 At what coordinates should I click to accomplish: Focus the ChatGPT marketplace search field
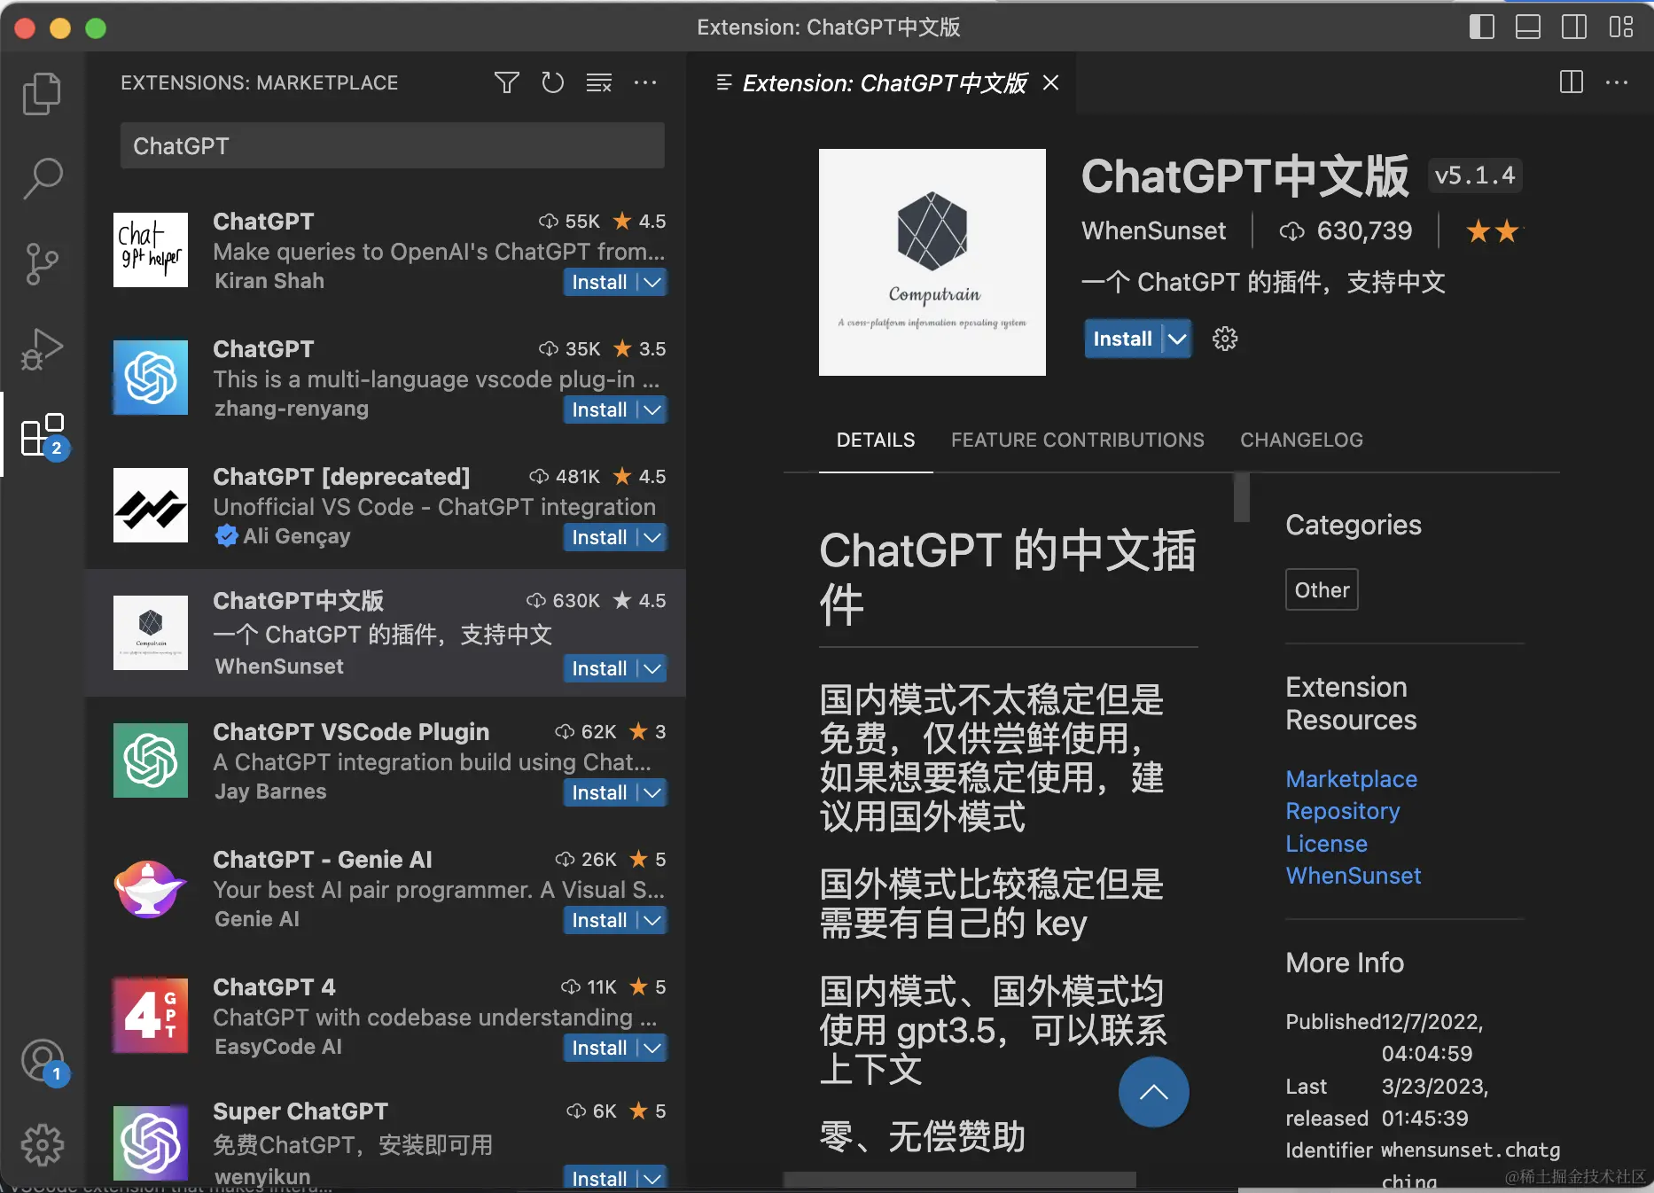coord(393,146)
